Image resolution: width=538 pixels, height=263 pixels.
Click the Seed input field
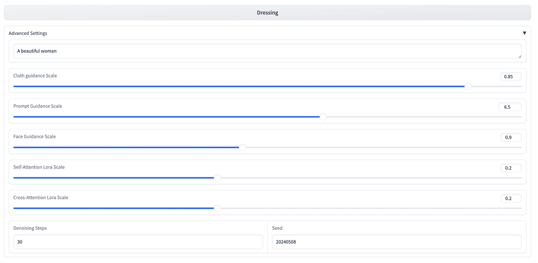click(396, 242)
